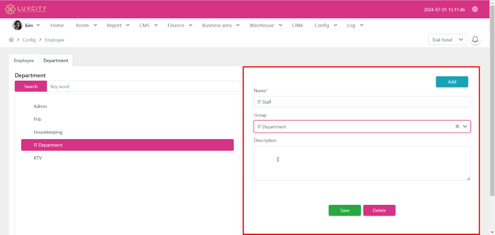Select Housekeeping in department list
The image size is (495, 235).
[48, 132]
